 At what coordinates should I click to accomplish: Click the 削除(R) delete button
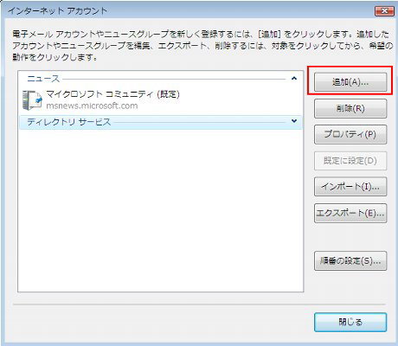coord(350,108)
